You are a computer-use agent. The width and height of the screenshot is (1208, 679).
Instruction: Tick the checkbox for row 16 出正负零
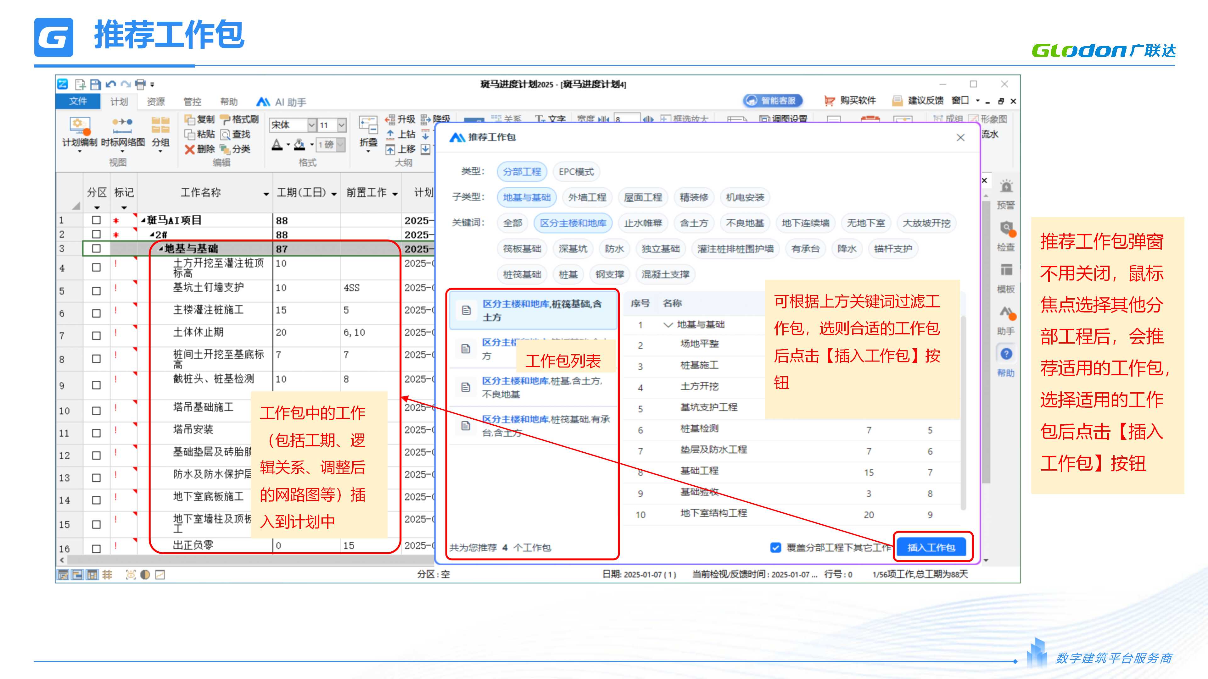96,548
